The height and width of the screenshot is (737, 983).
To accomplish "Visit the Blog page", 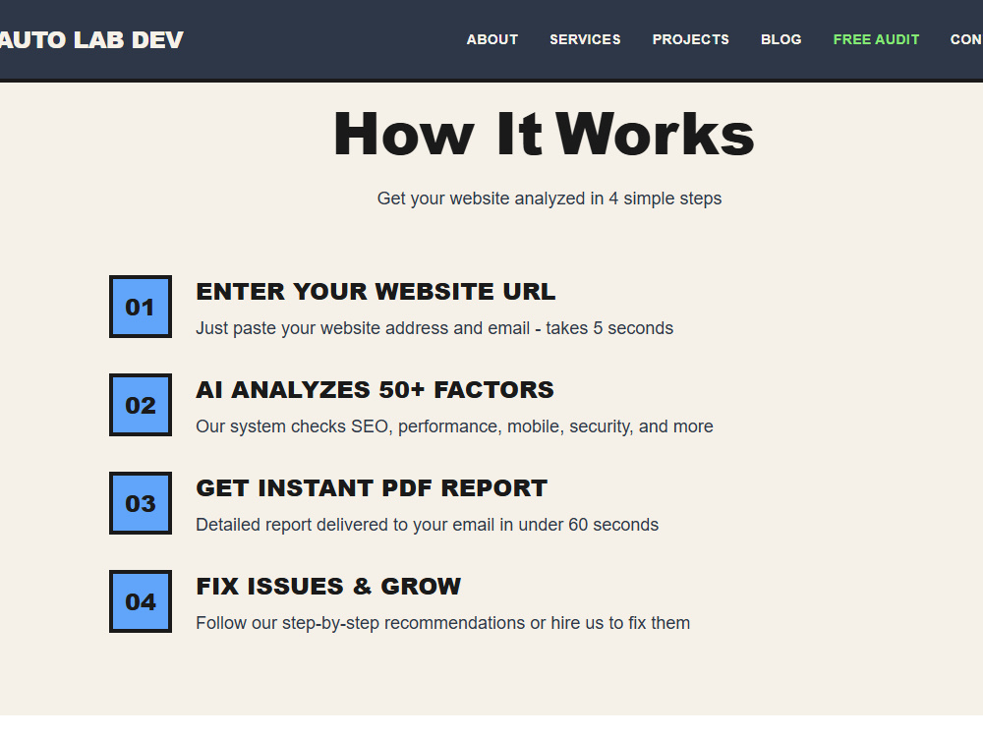I will pyautogui.click(x=781, y=39).
